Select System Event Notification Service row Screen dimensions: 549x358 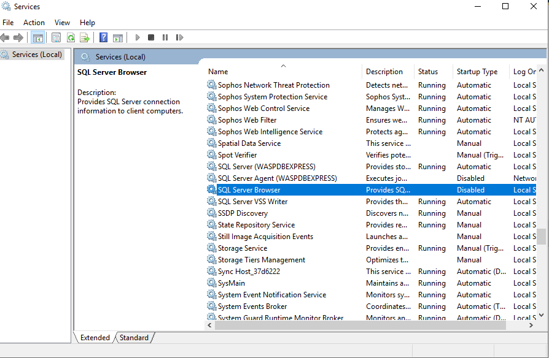pos(371,295)
